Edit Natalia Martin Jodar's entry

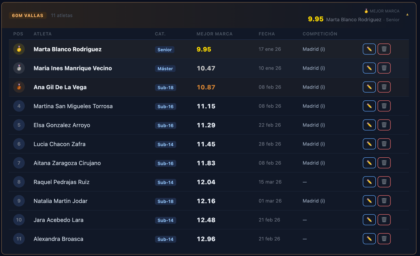click(369, 201)
